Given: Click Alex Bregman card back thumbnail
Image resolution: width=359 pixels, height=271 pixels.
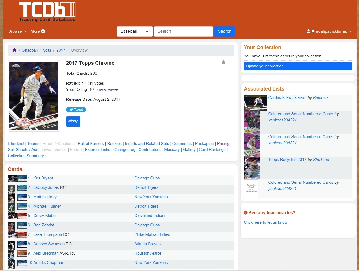Looking at the screenshot, I should coord(22,254).
